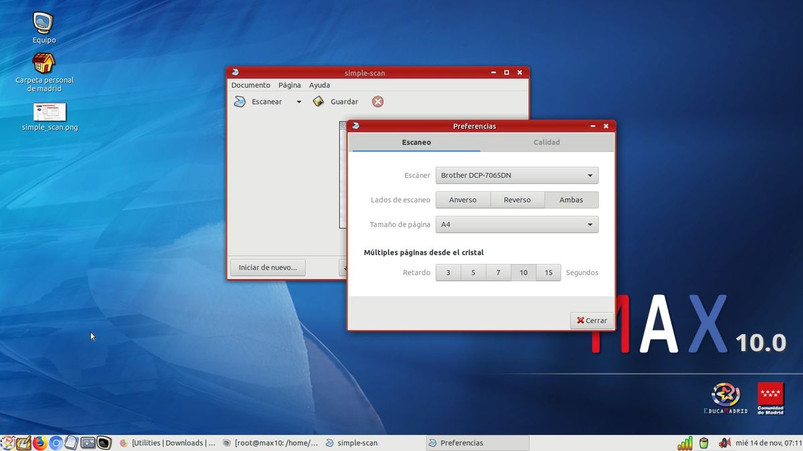Click the red X icon on Cerrar button
Screen dimensions: 803x451
coord(580,321)
